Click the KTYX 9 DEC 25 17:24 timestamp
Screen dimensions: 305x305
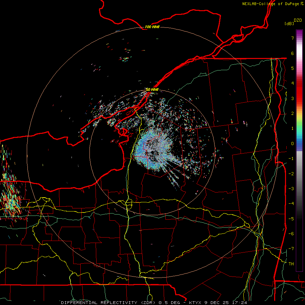pos(218,303)
